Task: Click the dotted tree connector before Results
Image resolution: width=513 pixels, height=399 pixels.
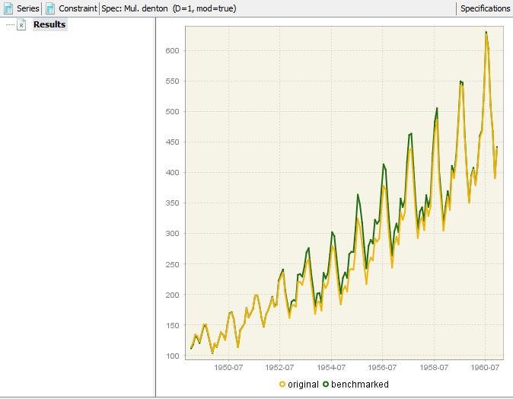Action: click(x=10, y=24)
